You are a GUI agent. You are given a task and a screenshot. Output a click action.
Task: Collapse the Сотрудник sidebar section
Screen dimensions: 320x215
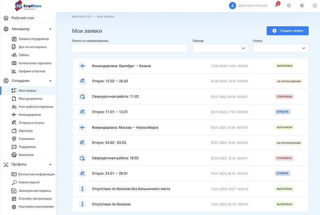[50, 81]
